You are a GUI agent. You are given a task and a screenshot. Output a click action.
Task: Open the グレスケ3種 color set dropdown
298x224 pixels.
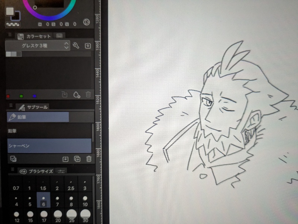point(38,46)
